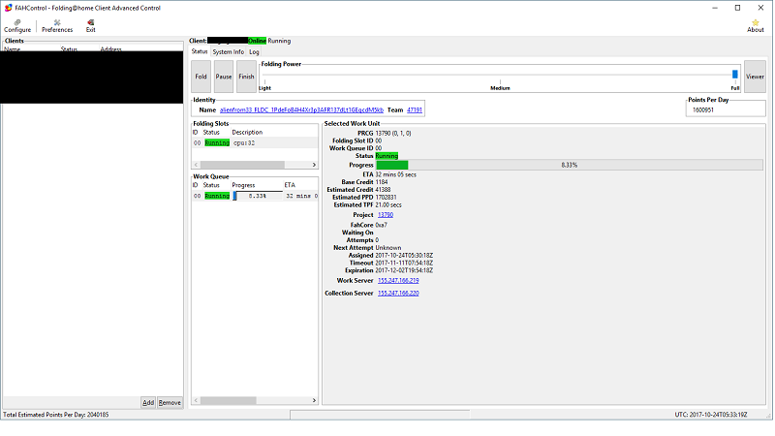Image resolution: width=775 pixels, height=436 pixels.
Task: Click the Base Credit value 1184
Action: pyautogui.click(x=382, y=182)
